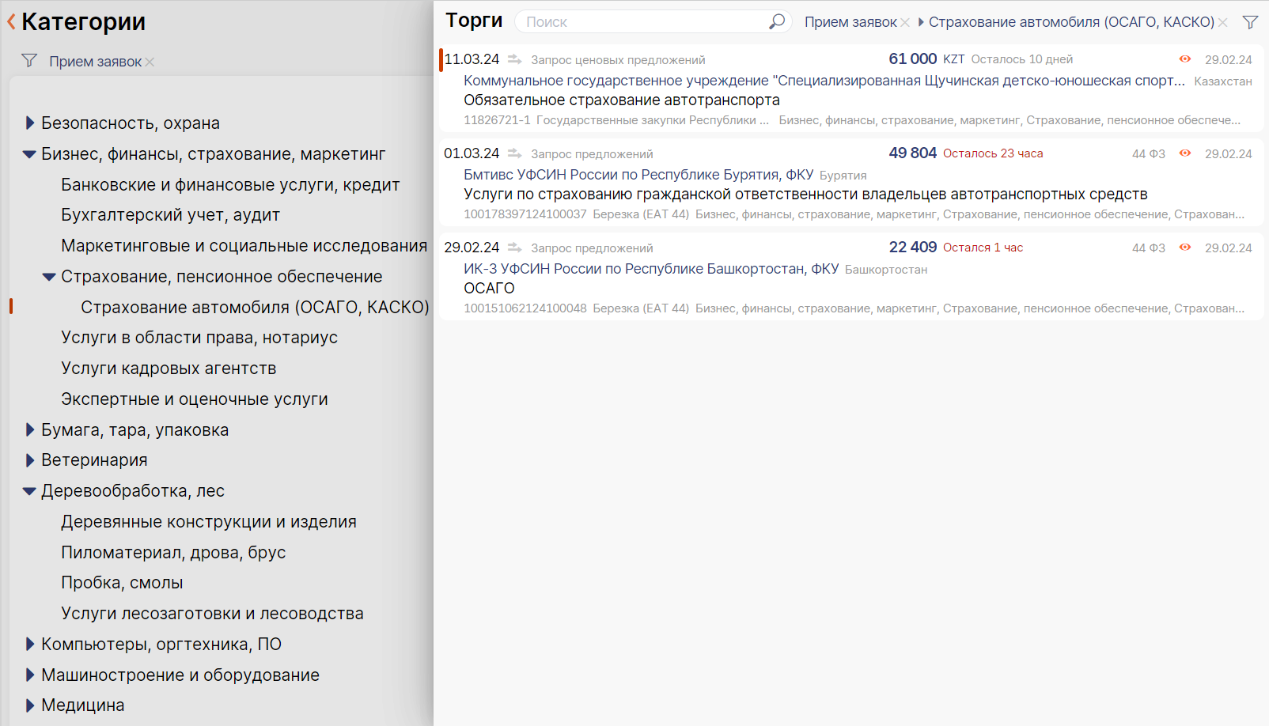Collapse Страхование, пенсионное обеспечение subcategory
The width and height of the screenshot is (1269, 726).
tap(49, 277)
